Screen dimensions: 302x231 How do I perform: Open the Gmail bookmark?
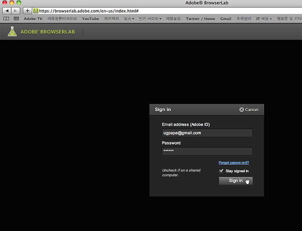point(226,19)
